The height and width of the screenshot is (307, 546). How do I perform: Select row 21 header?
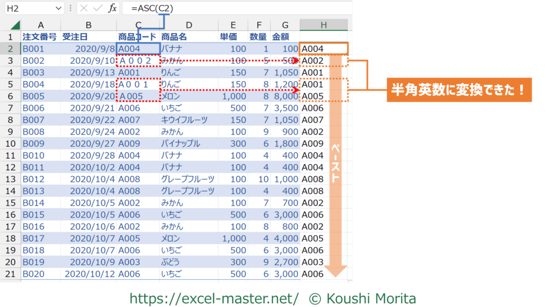pyautogui.click(x=10, y=274)
